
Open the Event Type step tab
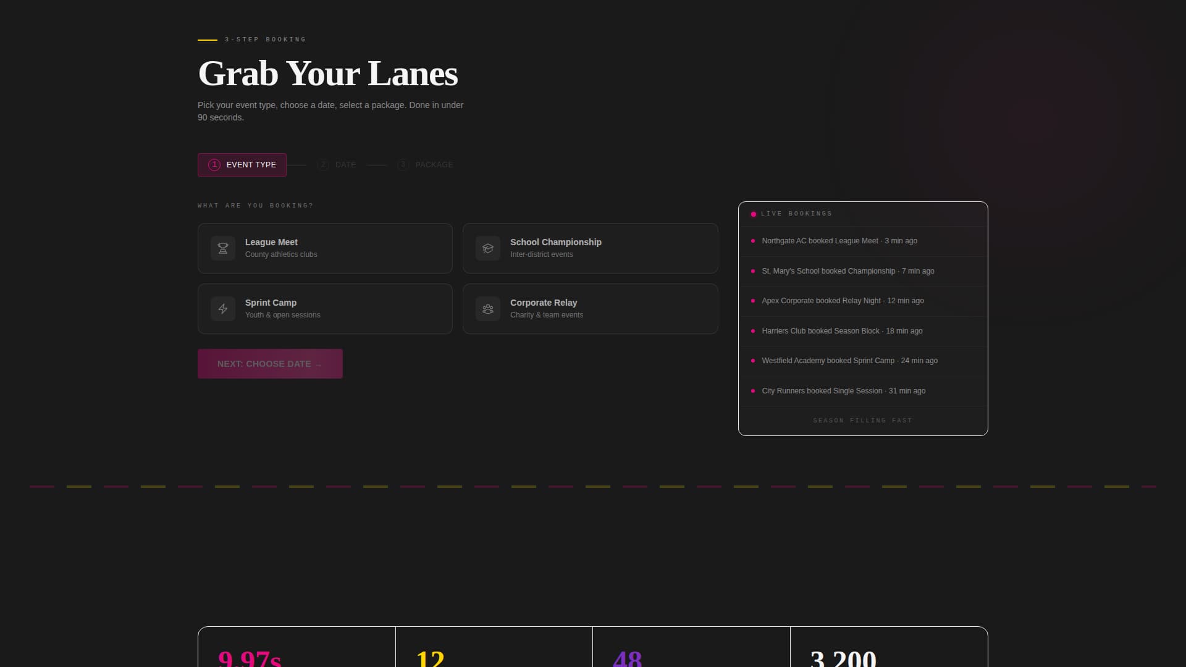pos(242,165)
